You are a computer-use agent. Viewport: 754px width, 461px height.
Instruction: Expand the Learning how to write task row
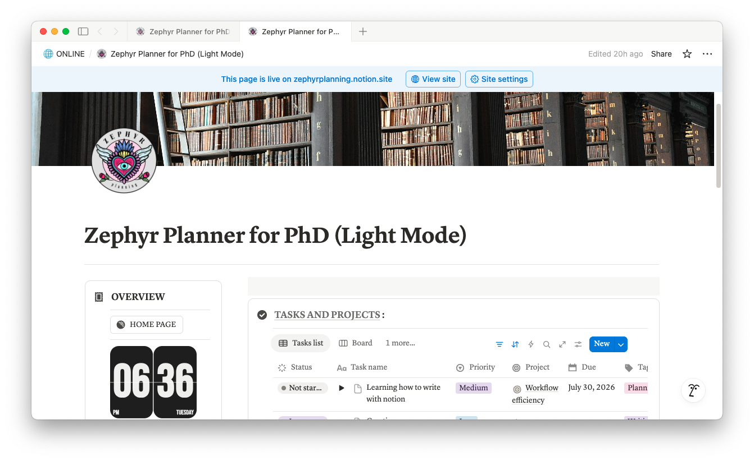[x=341, y=388]
